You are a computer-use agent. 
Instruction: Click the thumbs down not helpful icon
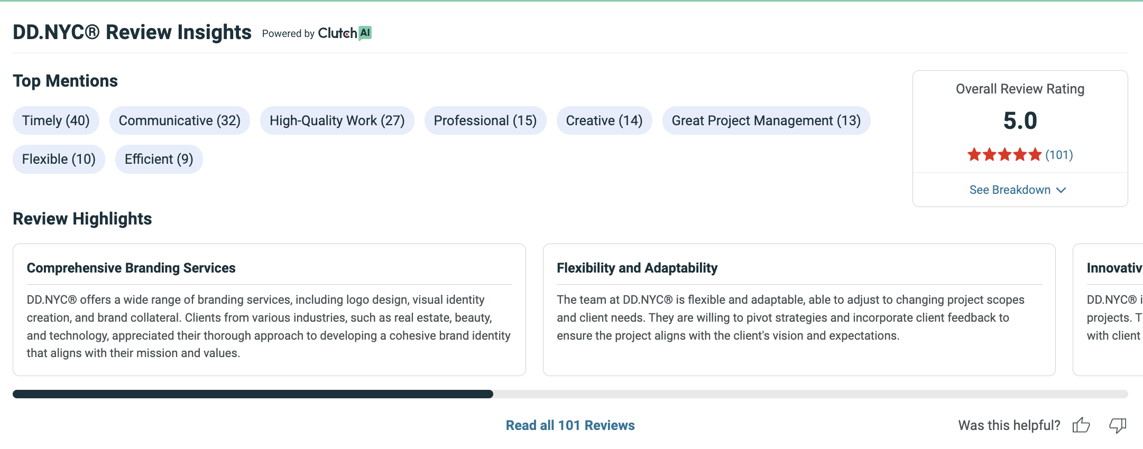(1118, 425)
